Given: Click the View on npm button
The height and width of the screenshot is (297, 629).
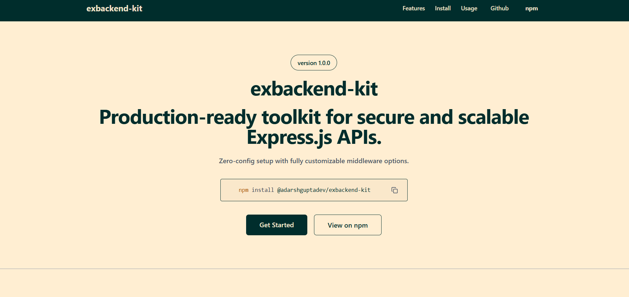Looking at the screenshot, I should click(348, 225).
